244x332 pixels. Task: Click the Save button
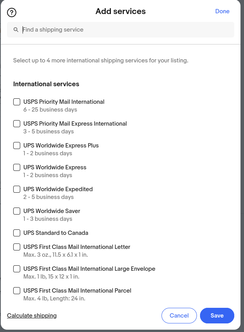217,316
